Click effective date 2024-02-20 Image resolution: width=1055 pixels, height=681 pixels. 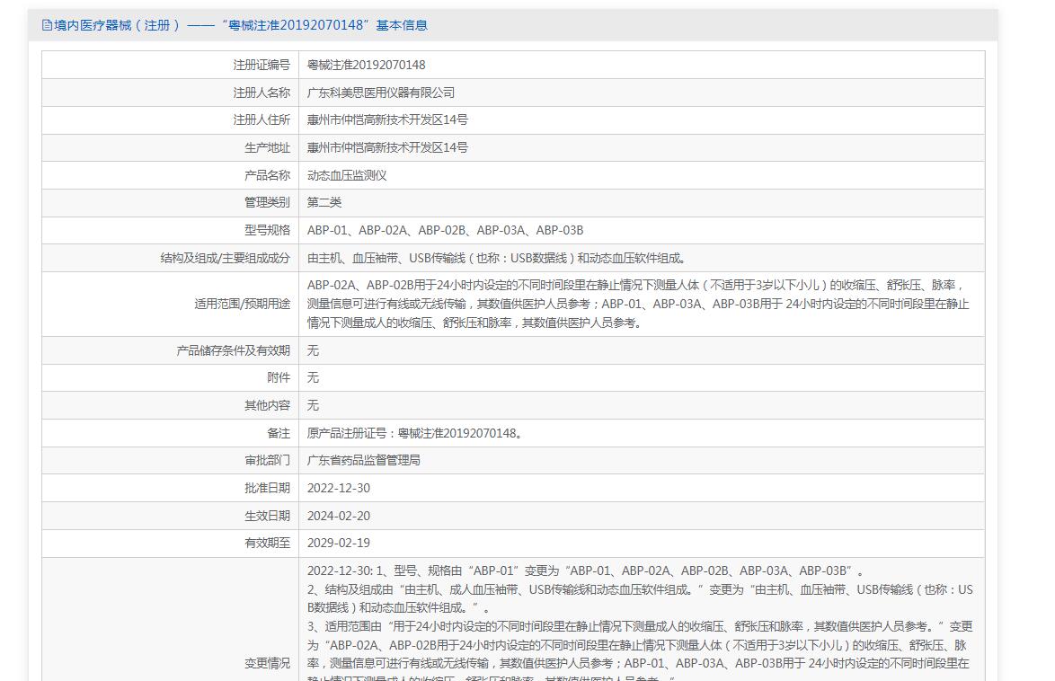338,516
